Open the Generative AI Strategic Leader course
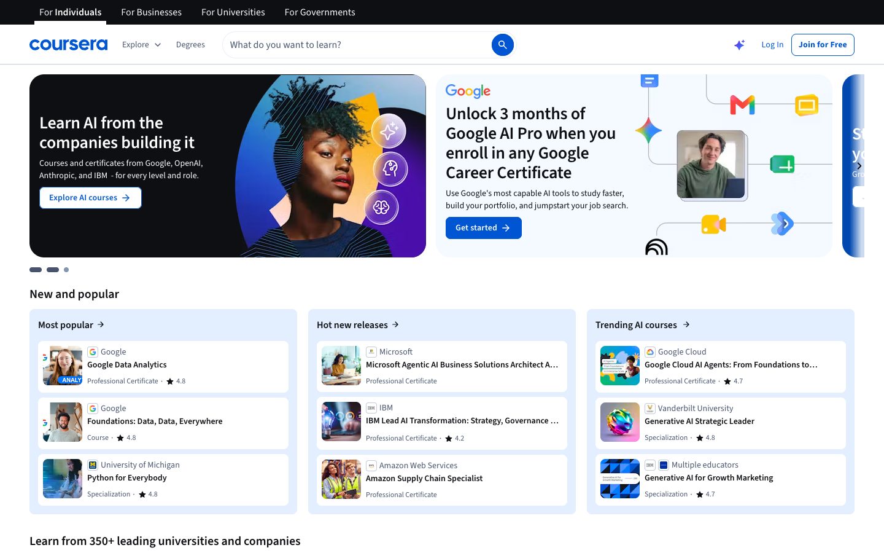The width and height of the screenshot is (884, 553). point(721,423)
